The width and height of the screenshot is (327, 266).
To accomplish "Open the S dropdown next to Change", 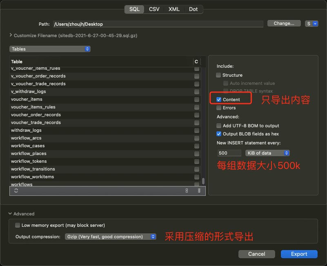I will [311, 24].
